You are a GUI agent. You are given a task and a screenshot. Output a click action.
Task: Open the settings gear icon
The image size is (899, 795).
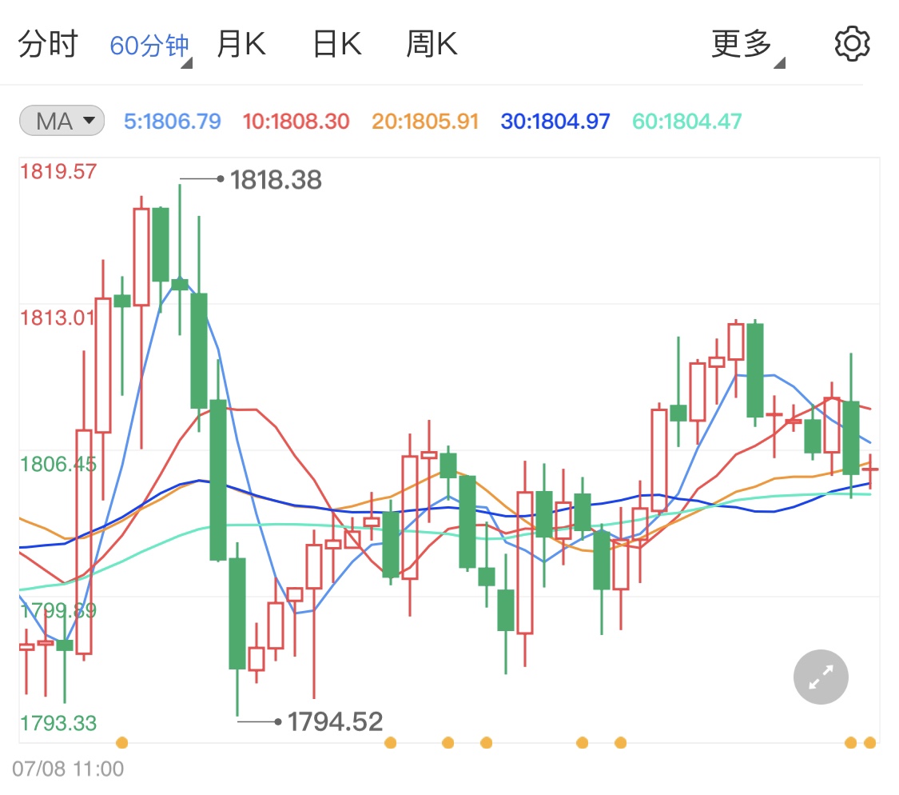pos(852,43)
